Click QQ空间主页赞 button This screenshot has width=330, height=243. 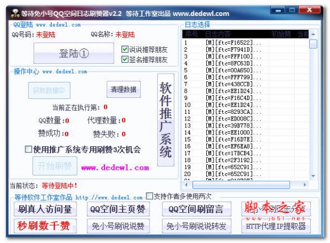pyautogui.click(x=118, y=209)
